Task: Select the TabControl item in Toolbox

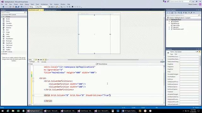Action: [9, 45]
